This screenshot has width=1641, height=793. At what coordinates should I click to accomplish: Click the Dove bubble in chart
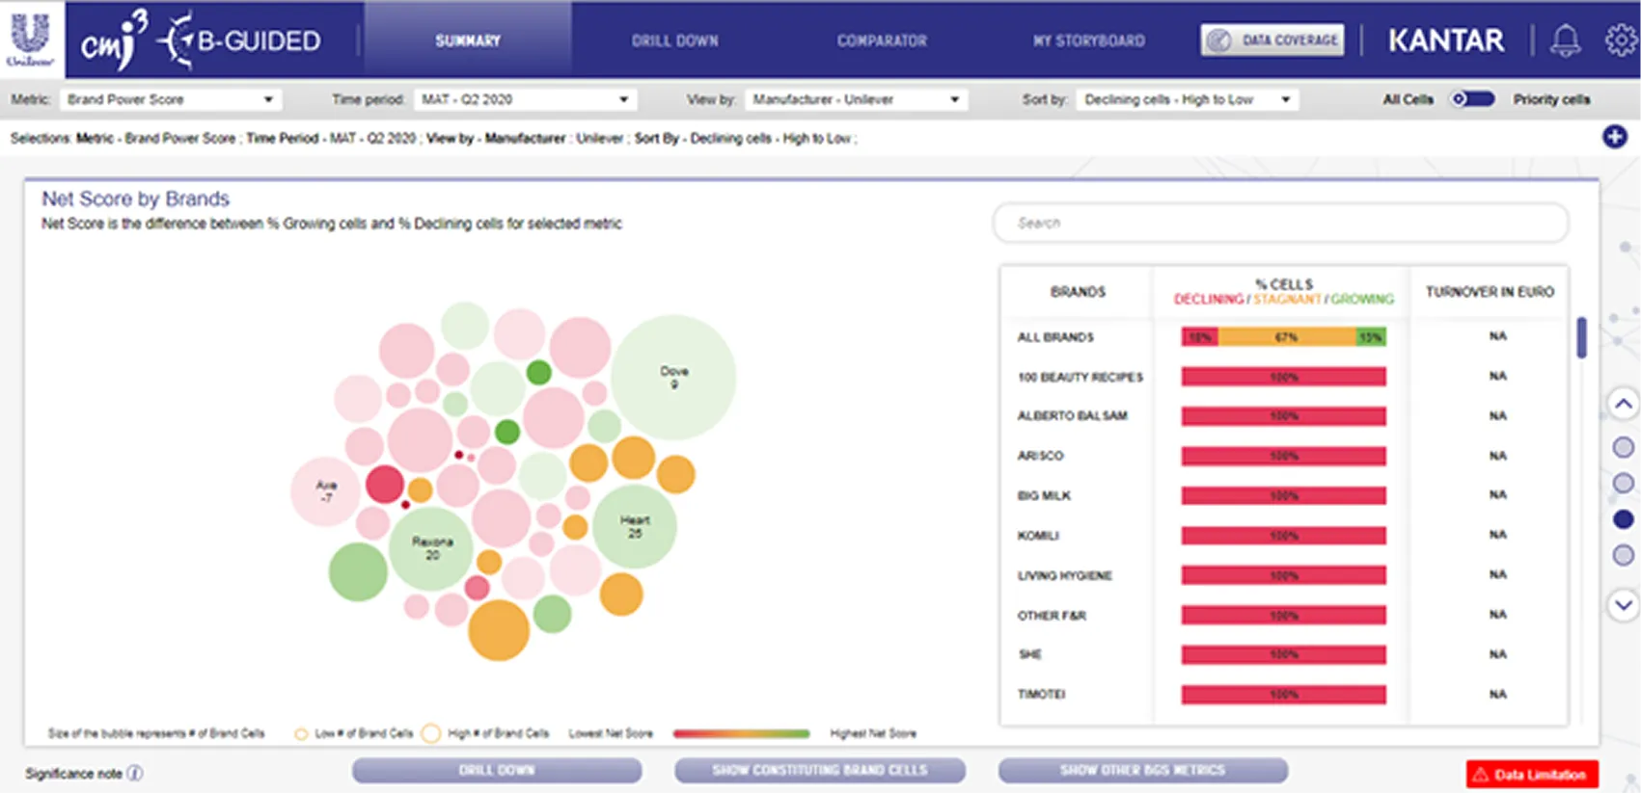tap(673, 377)
